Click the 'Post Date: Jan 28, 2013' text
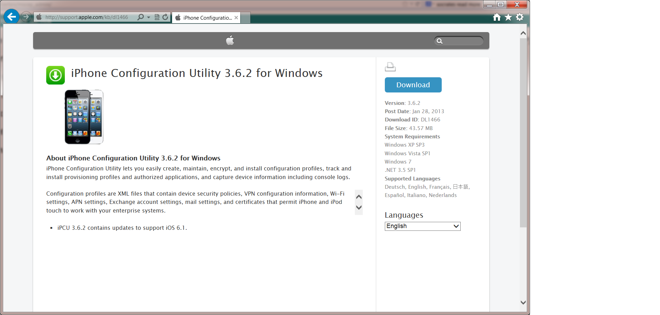This screenshot has height=315, width=660. (x=414, y=111)
